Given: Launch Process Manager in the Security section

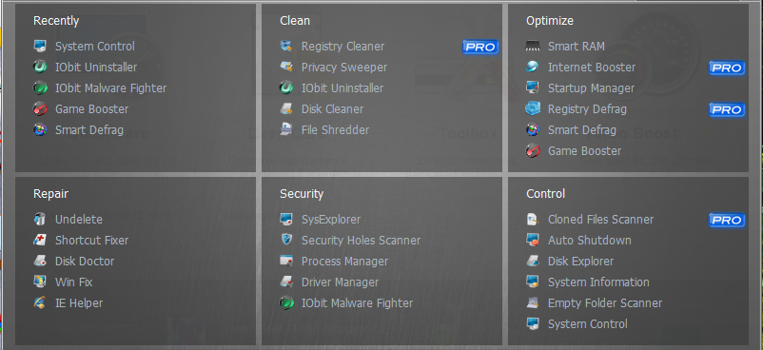Looking at the screenshot, I should (x=344, y=261).
